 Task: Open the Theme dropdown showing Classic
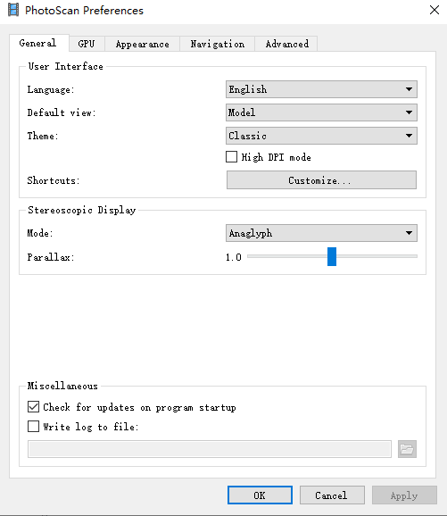pyautogui.click(x=321, y=136)
